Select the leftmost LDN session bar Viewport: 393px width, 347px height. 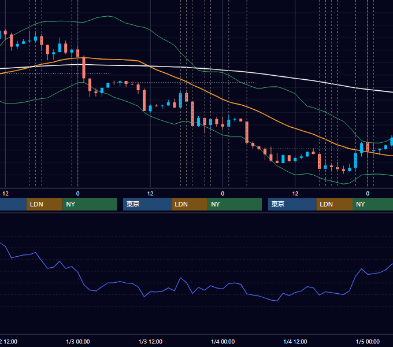pyautogui.click(x=45, y=204)
